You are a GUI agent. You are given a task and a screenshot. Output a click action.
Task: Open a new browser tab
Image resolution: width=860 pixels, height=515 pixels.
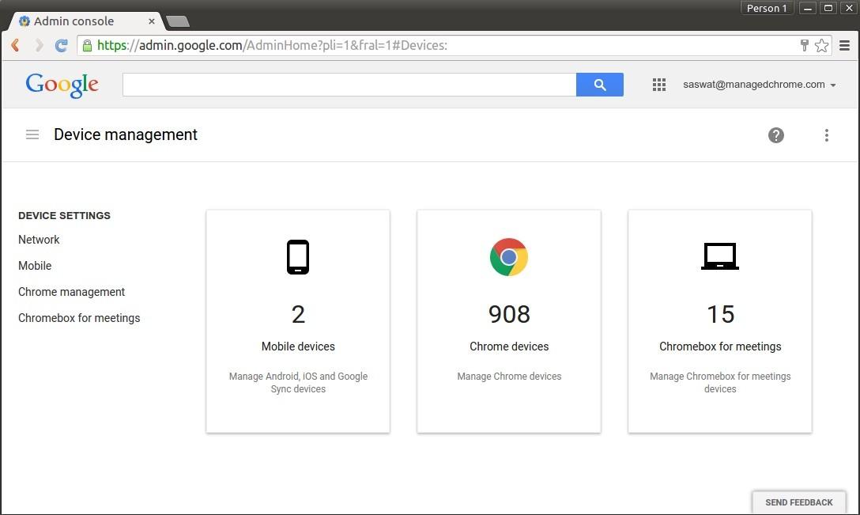pos(177,21)
